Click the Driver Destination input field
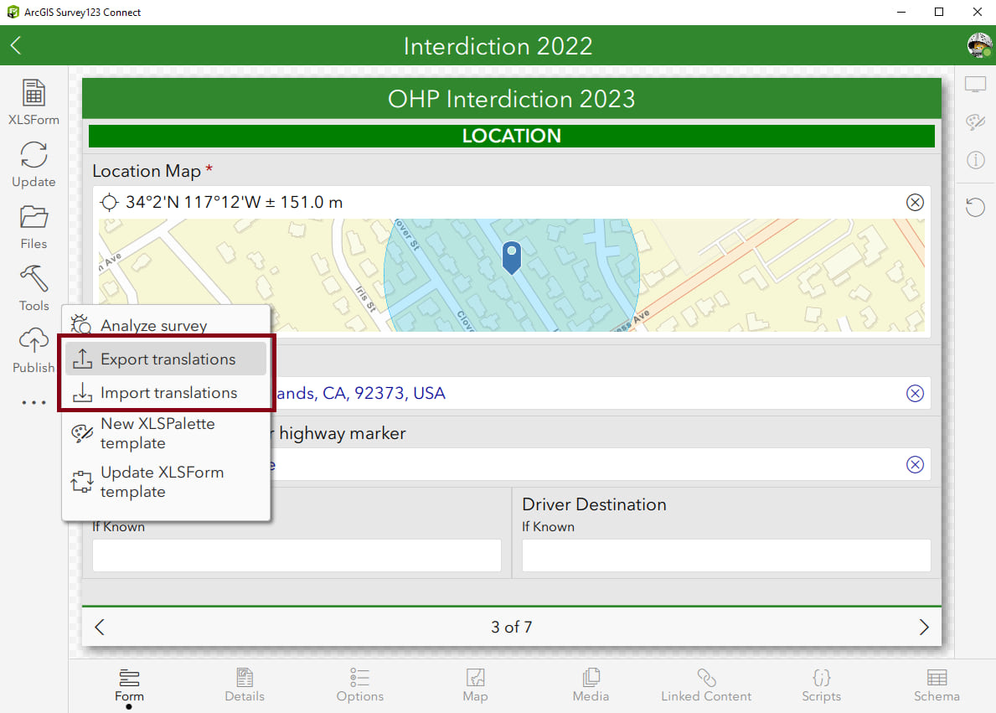This screenshot has height=713, width=996. [x=725, y=555]
